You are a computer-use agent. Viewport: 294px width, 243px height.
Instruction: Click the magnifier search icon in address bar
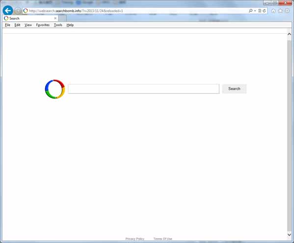250,11
